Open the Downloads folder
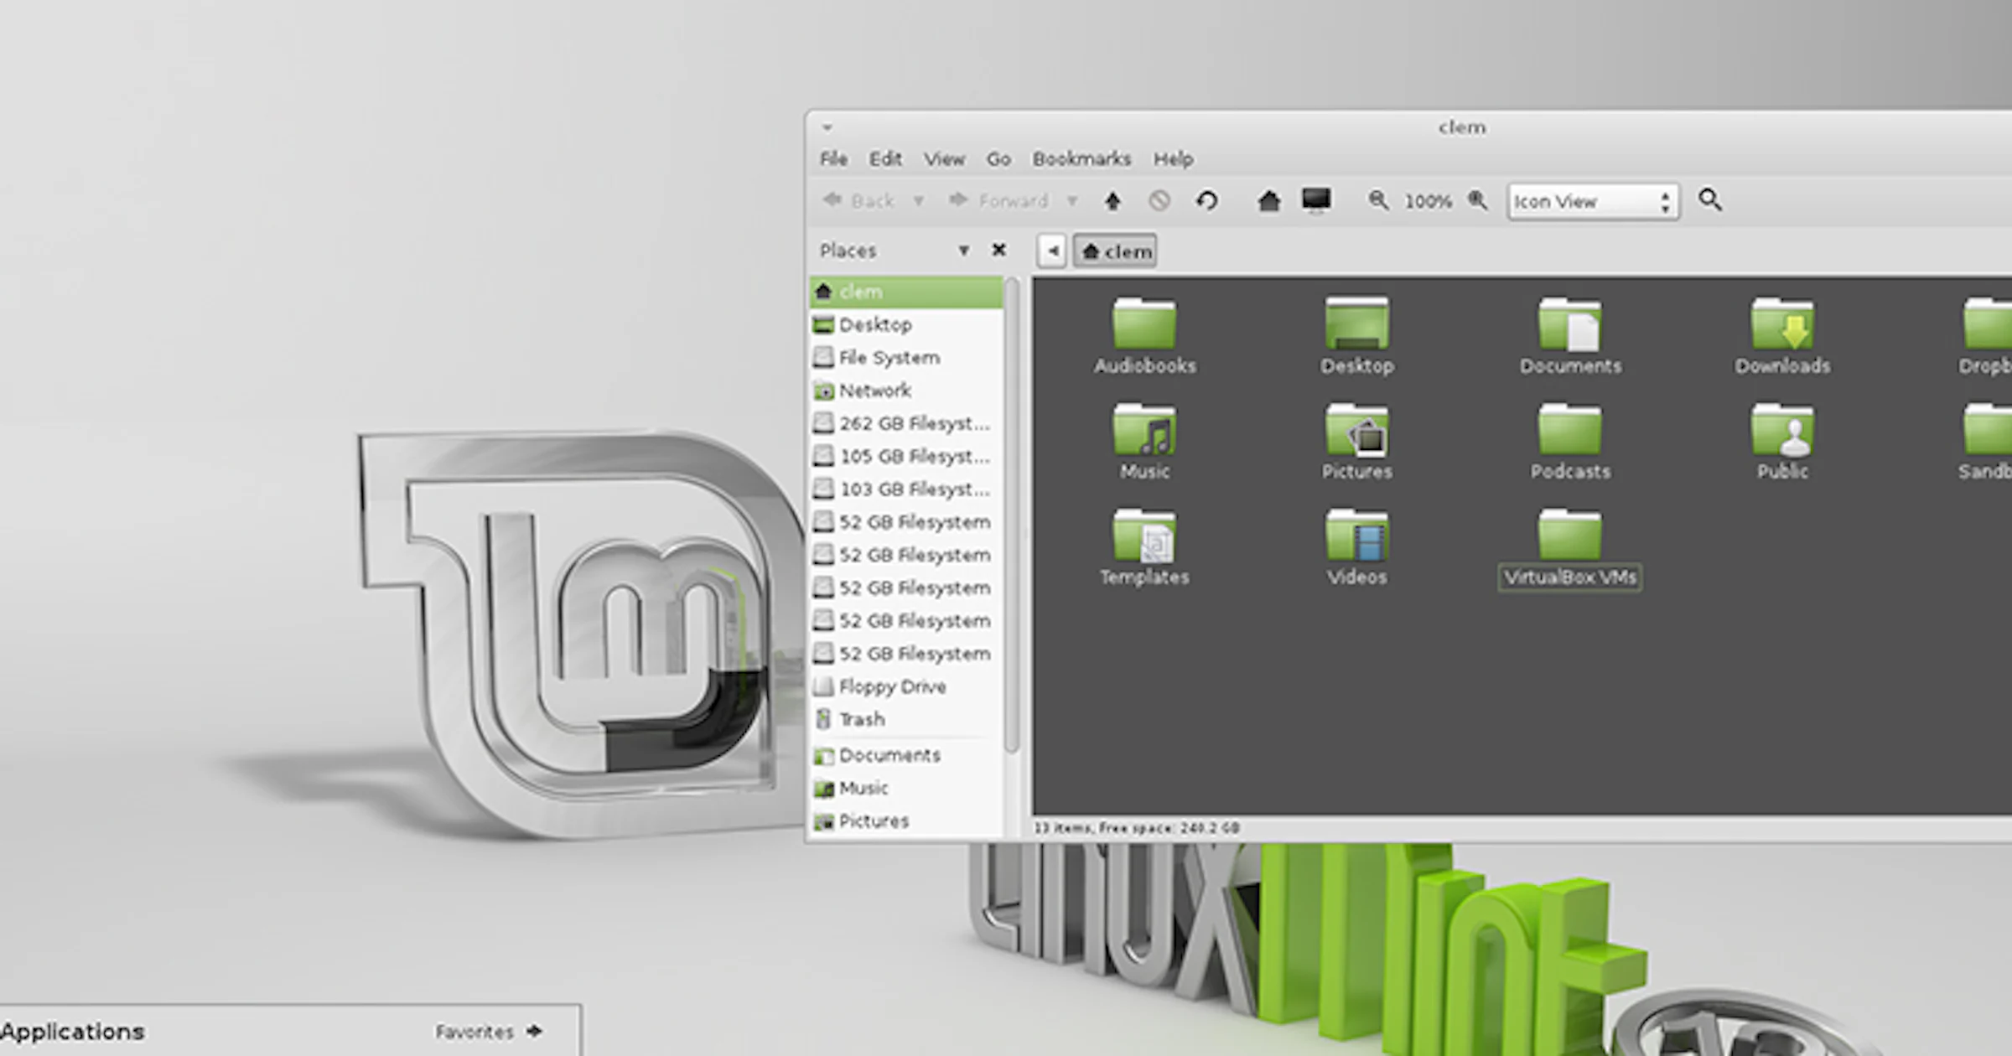 (x=1782, y=335)
